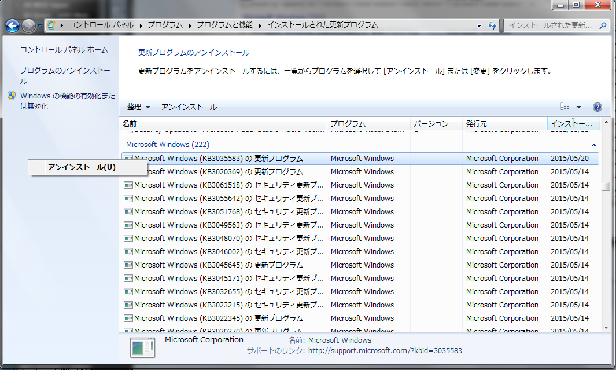Select the KB3020369 更新プログラム row

click(x=360, y=172)
